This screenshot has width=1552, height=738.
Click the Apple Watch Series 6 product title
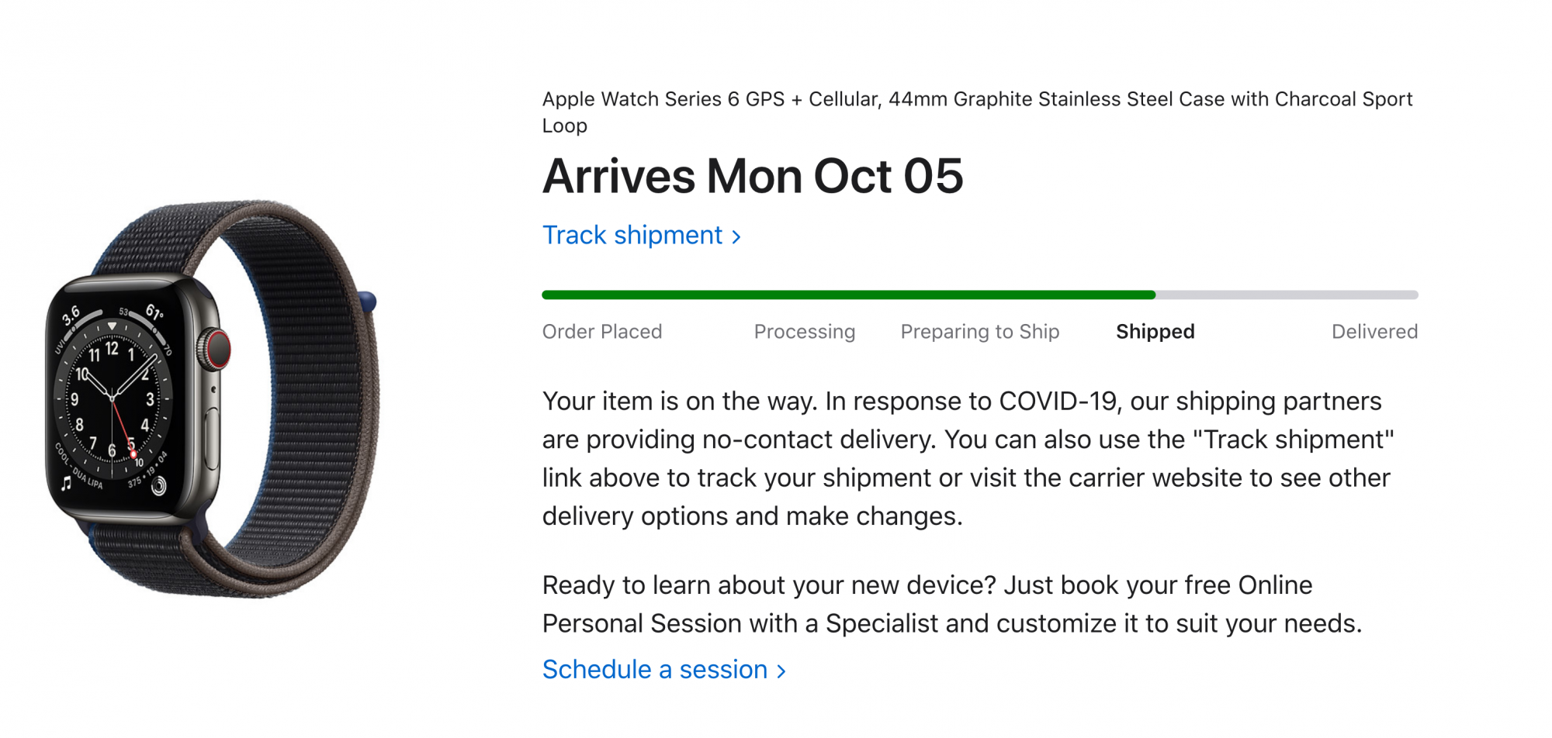point(977,112)
